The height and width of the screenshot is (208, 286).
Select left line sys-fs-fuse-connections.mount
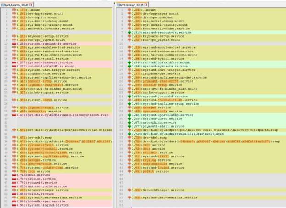point(49,55)
